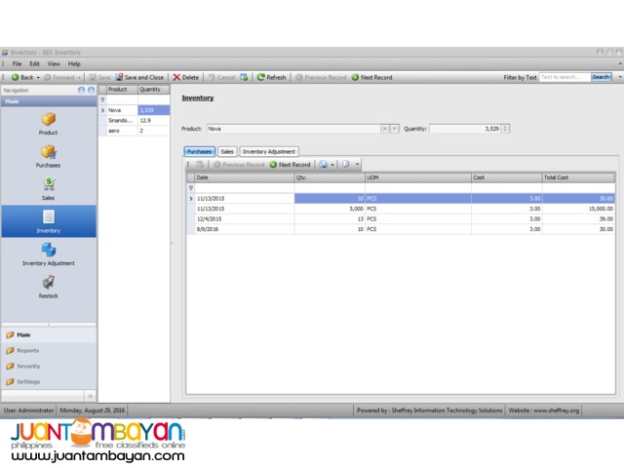Screen dimensions: 624x468
Task: Open the Back history dropdown arrow
Action: click(38, 78)
